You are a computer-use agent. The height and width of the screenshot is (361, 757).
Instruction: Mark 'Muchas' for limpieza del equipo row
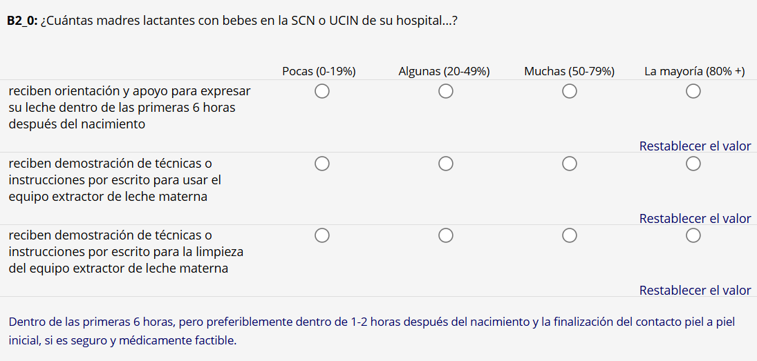click(569, 236)
